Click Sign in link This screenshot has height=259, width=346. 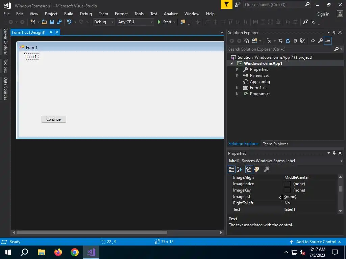(x=323, y=14)
